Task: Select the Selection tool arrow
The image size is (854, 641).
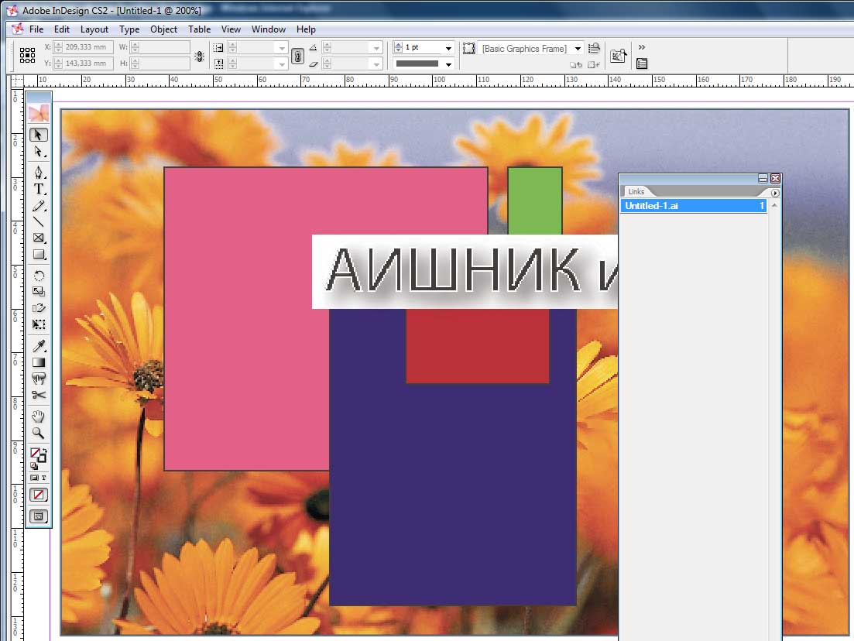Action: point(38,135)
